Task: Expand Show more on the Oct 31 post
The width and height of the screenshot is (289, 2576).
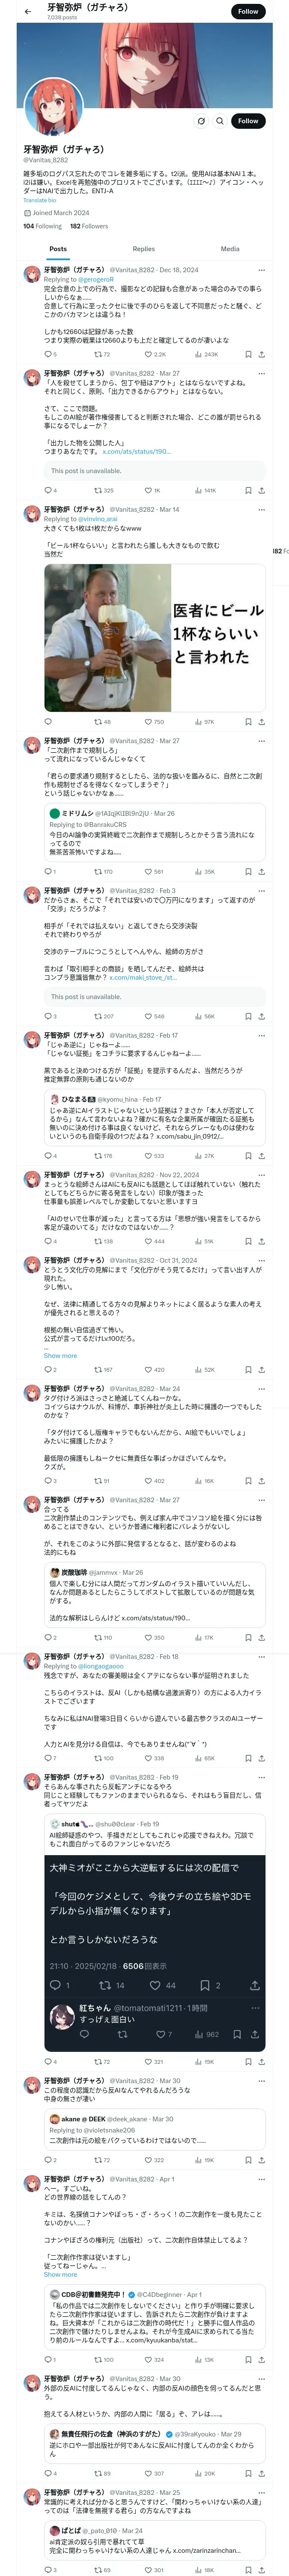Action: pyautogui.click(x=60, y=1356)
